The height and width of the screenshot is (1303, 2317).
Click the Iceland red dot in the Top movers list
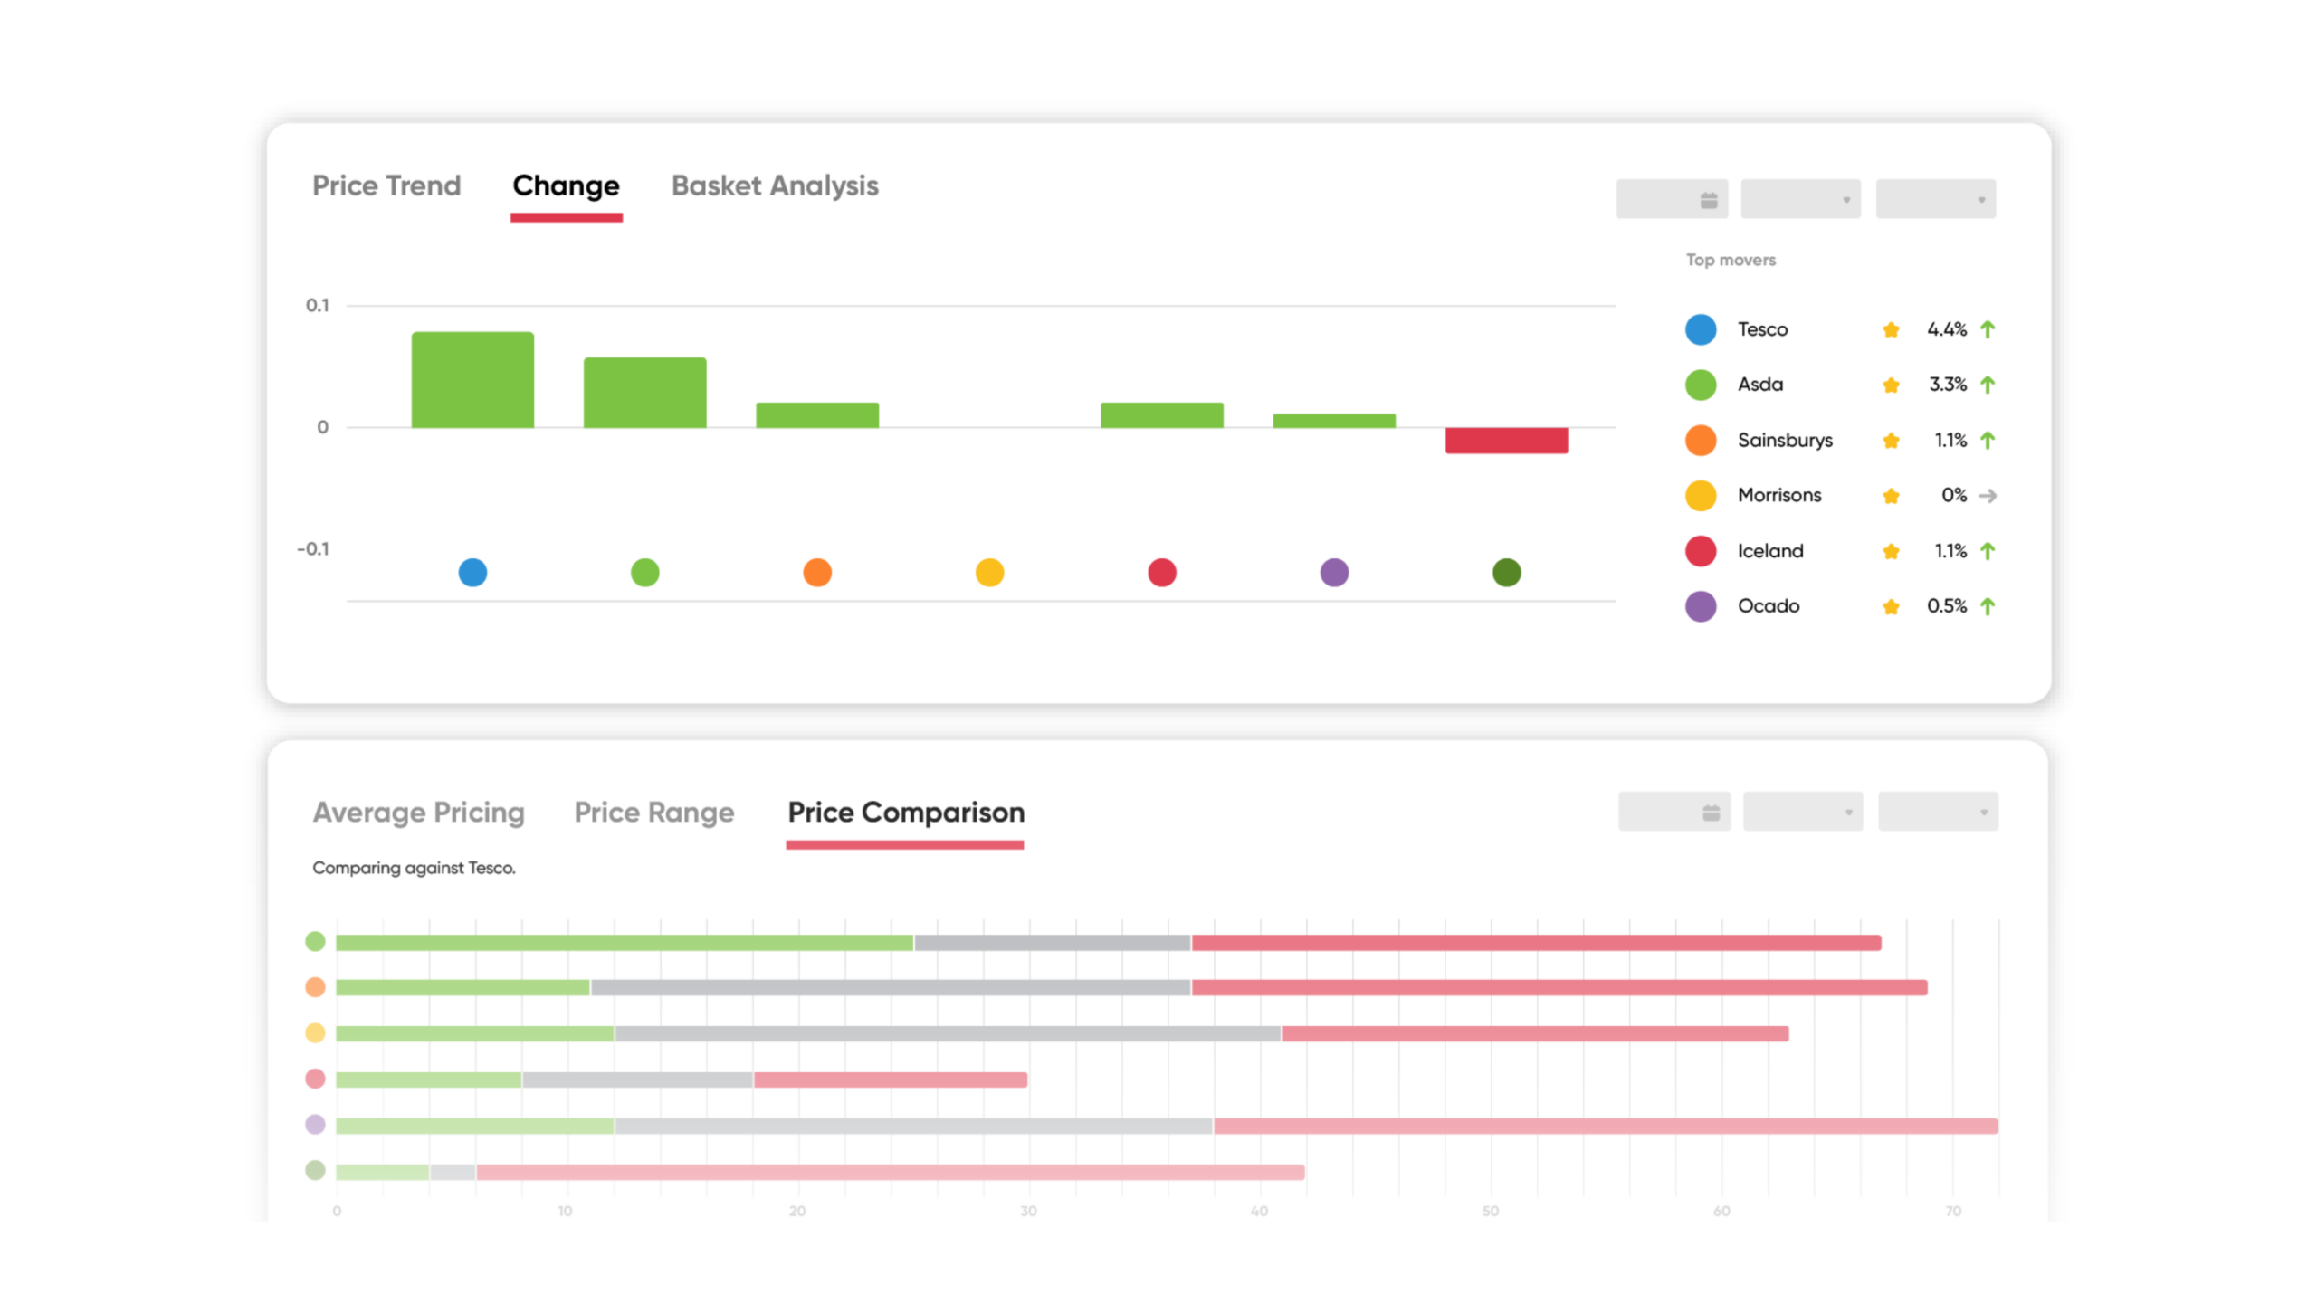1701,551
